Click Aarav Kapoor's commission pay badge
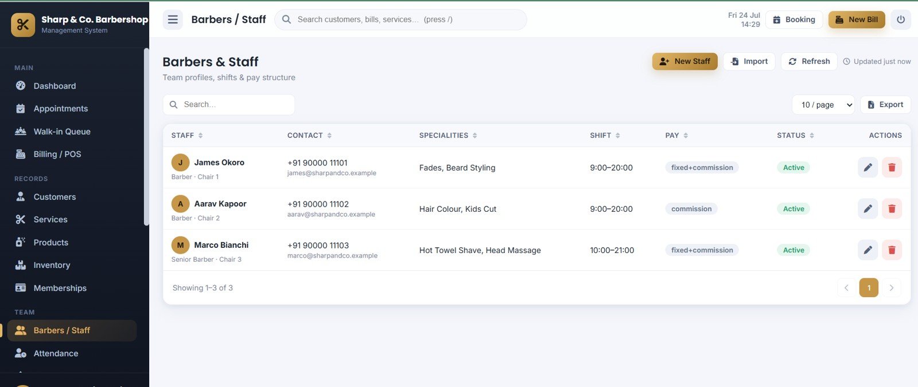 [x=691, y=209]
